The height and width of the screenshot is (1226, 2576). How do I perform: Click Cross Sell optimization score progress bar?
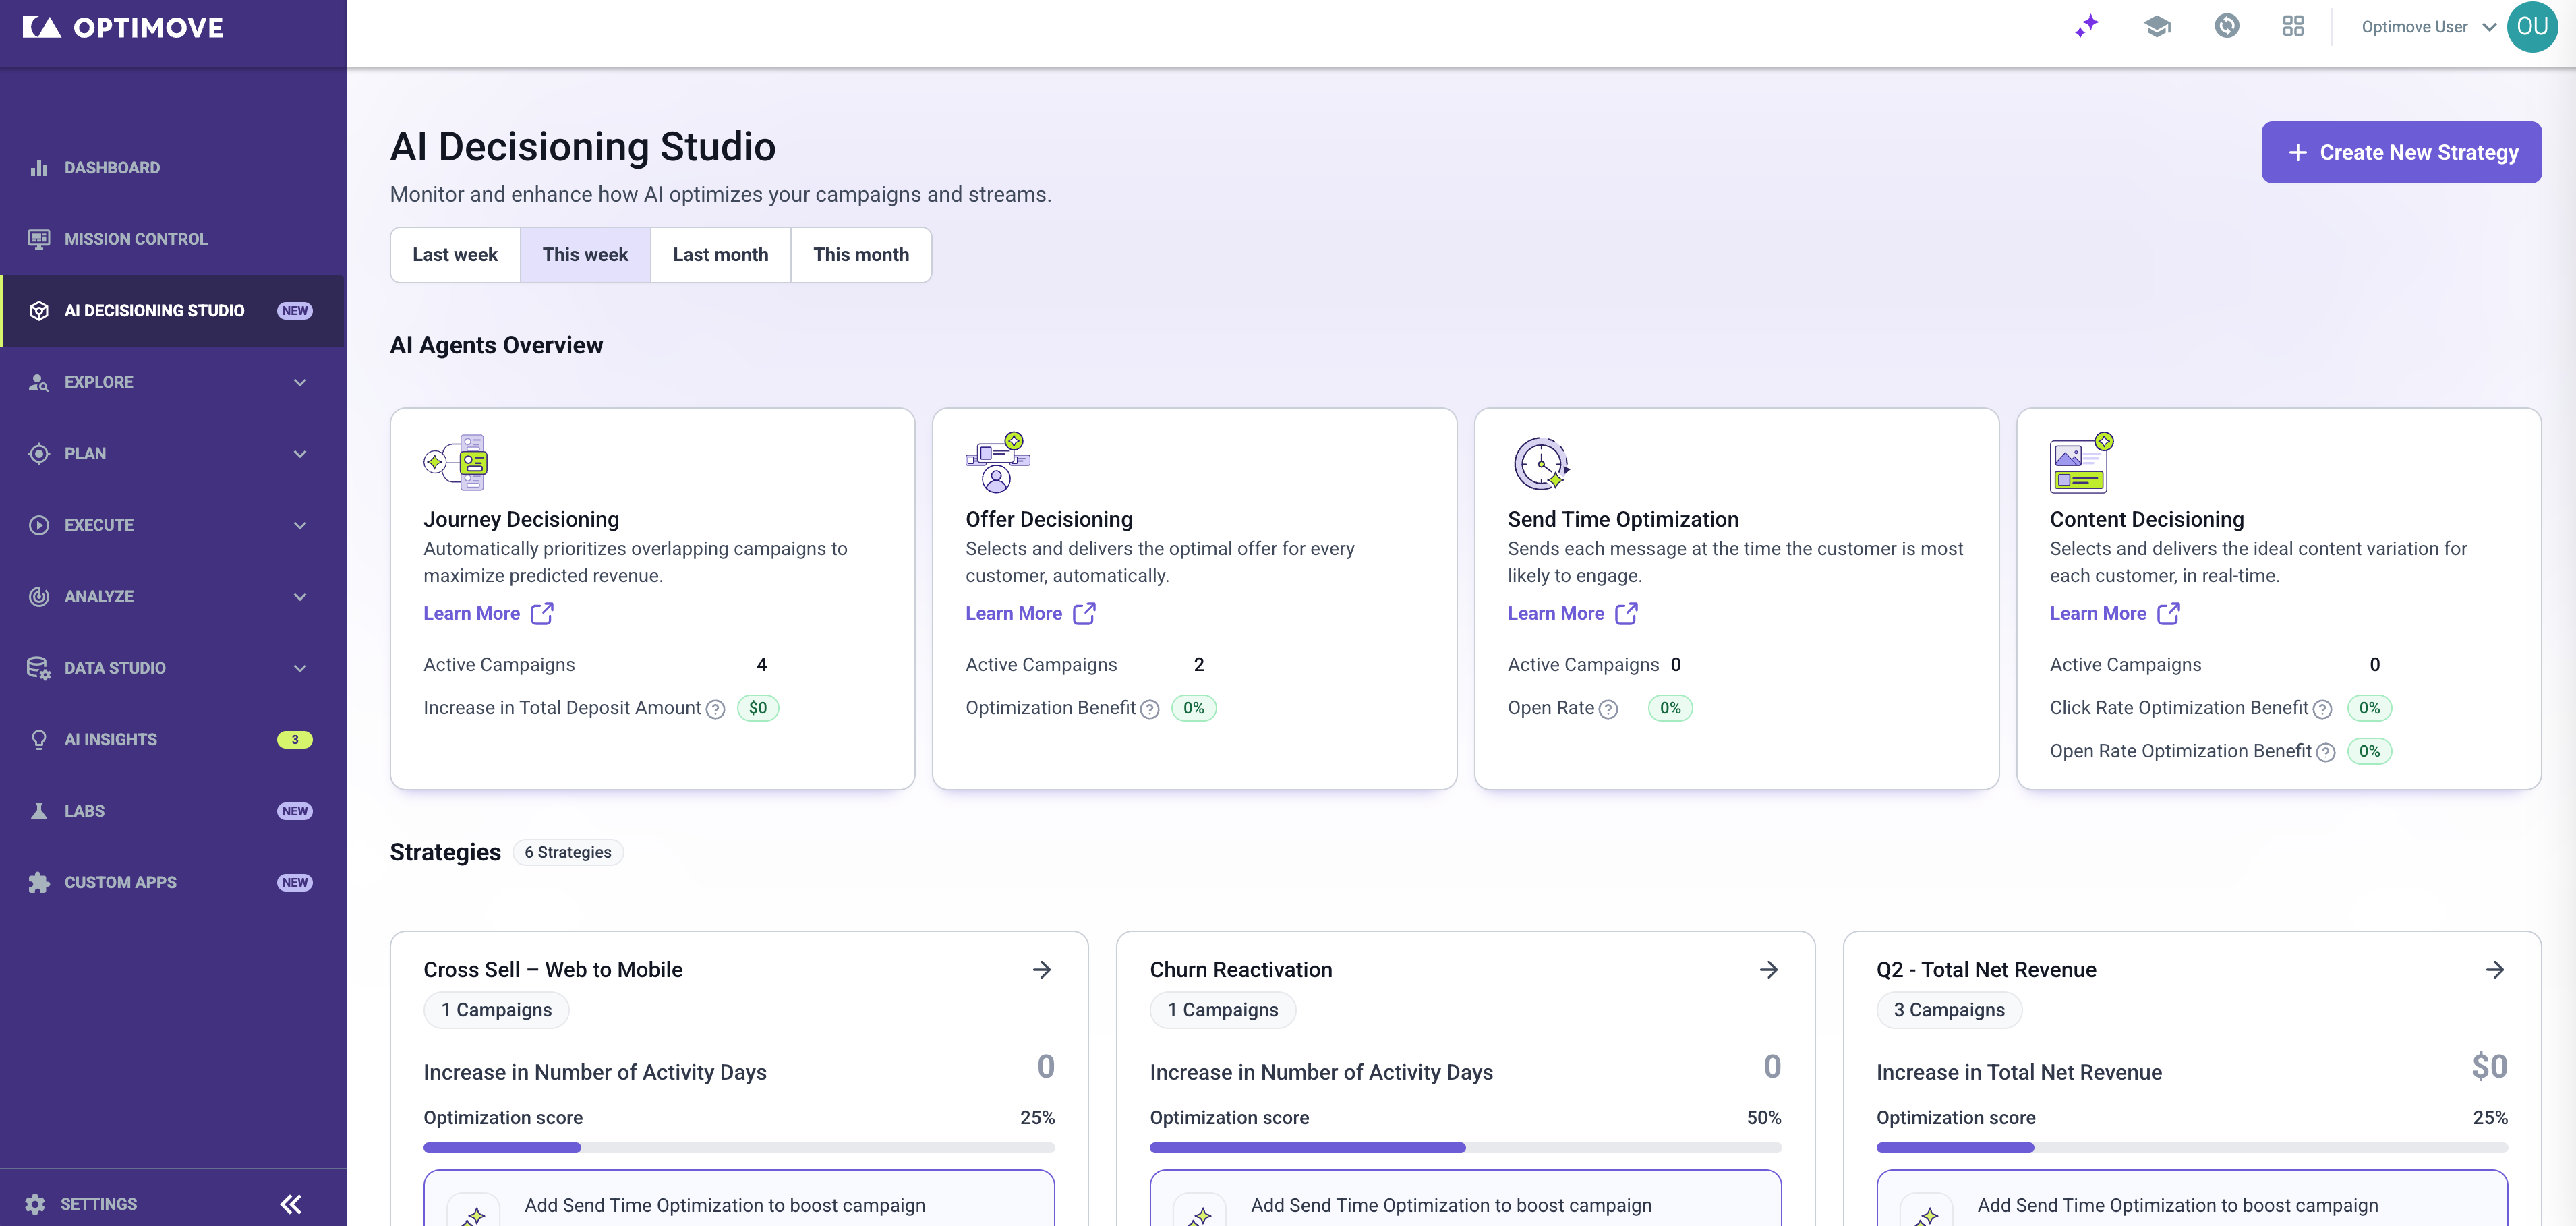[739, 1148]
